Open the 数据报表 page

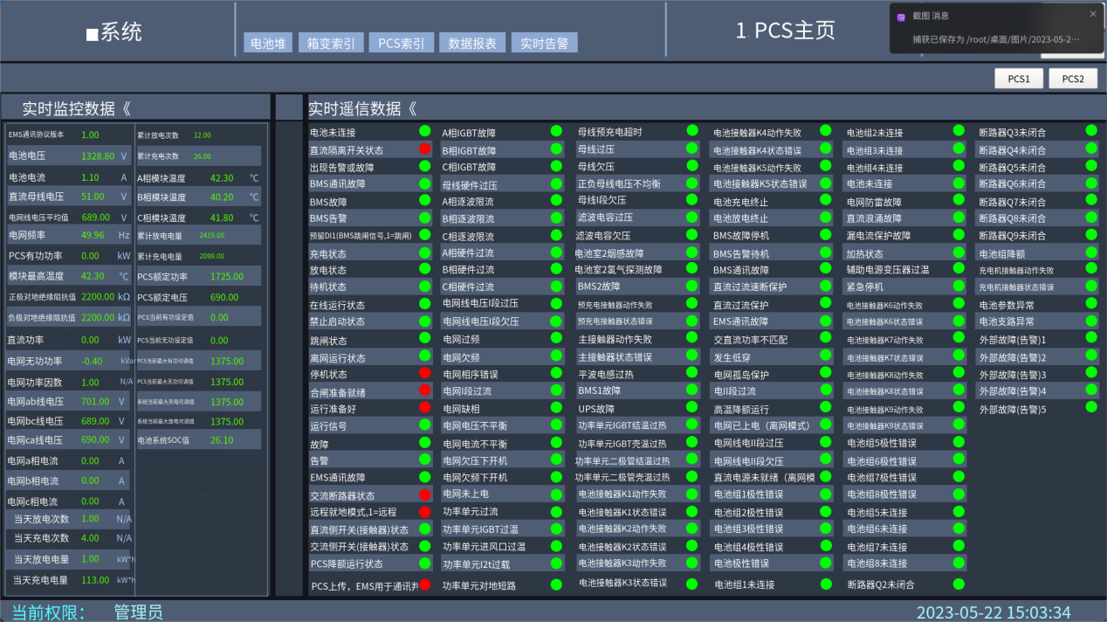pos(471,42)
